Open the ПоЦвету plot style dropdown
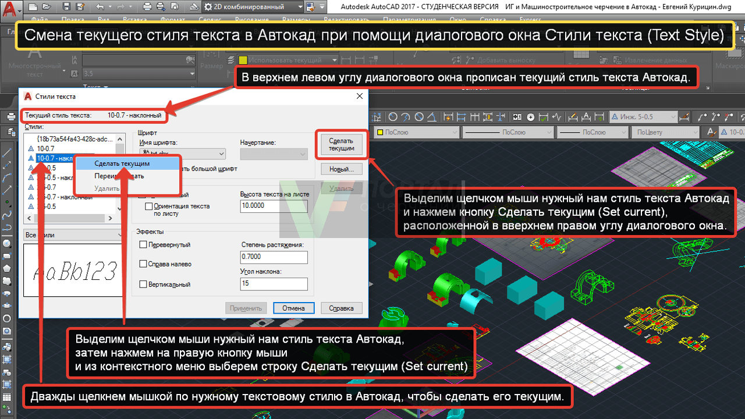The height and width of the screenshot is (419, 745). pos(664,133)
